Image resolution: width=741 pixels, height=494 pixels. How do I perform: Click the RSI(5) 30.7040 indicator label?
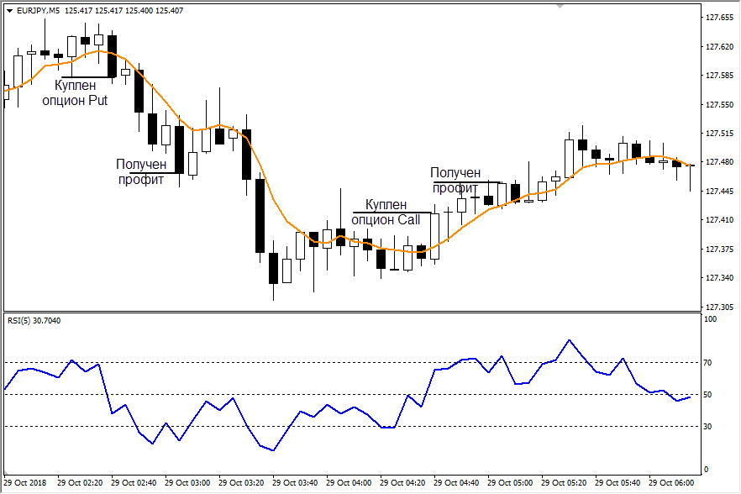pos(33,320)
